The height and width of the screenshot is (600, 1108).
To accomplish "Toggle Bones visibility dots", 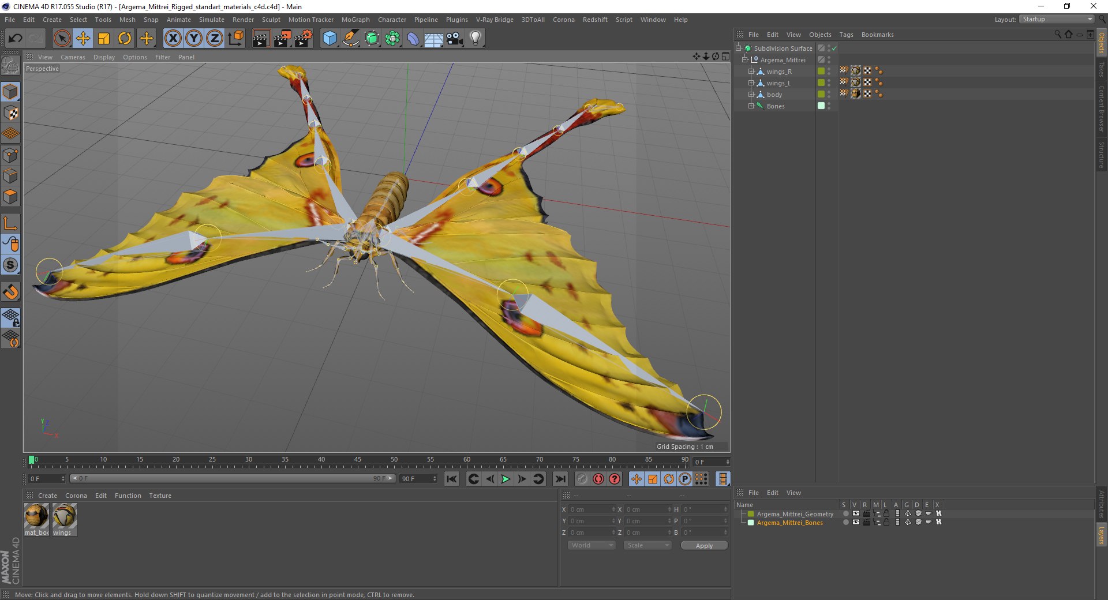I will point(829,106).
